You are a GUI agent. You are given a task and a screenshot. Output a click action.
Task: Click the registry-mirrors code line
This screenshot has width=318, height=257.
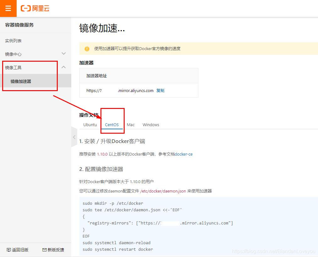click(x=160, y=223)
